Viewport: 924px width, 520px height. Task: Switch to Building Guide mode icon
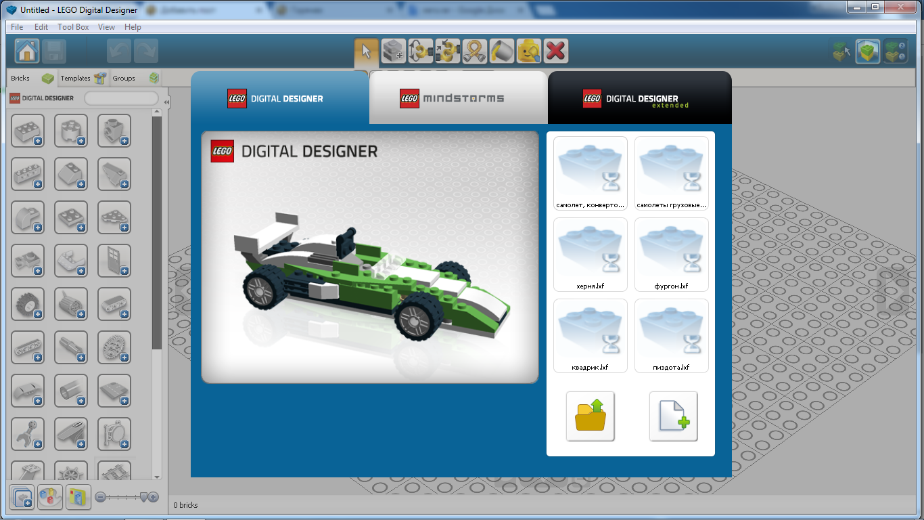click(x=896, y=51)
